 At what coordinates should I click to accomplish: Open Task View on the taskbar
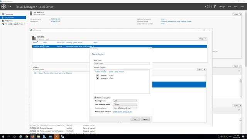(x=15, y=137)
